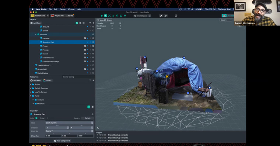Open the Mode dropdown showing Look at point

point(69,123)
